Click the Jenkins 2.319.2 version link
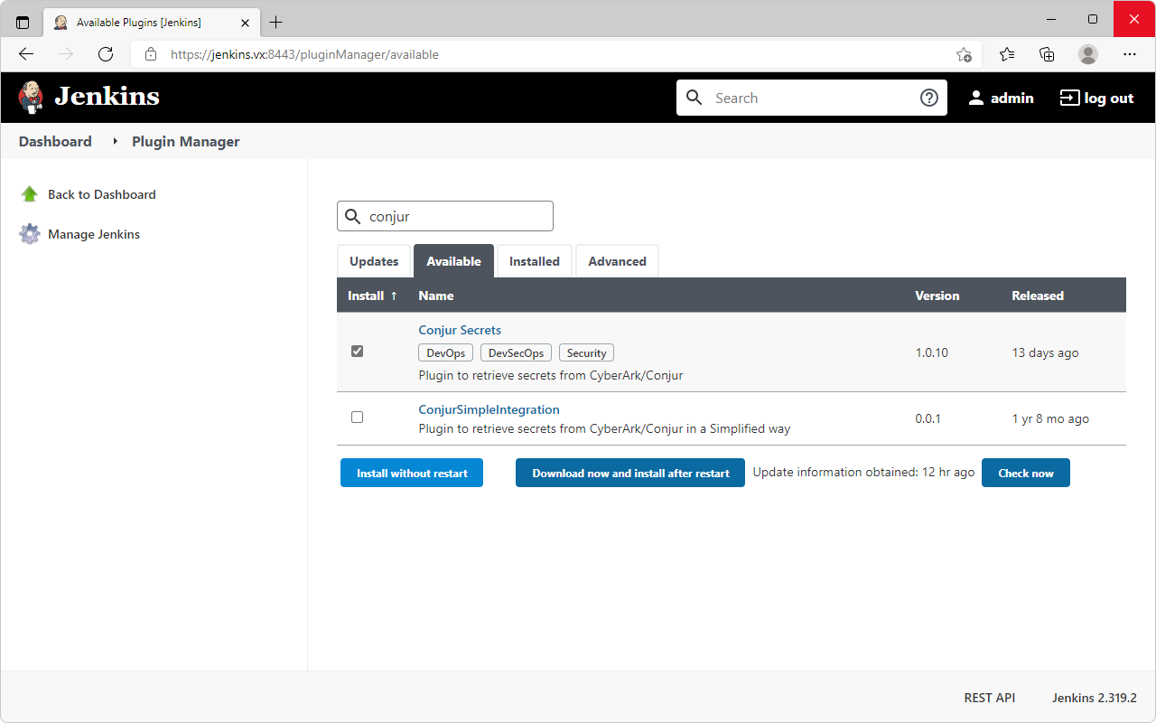Viewport: 1156px width, 723px height. pos(1094,698)
